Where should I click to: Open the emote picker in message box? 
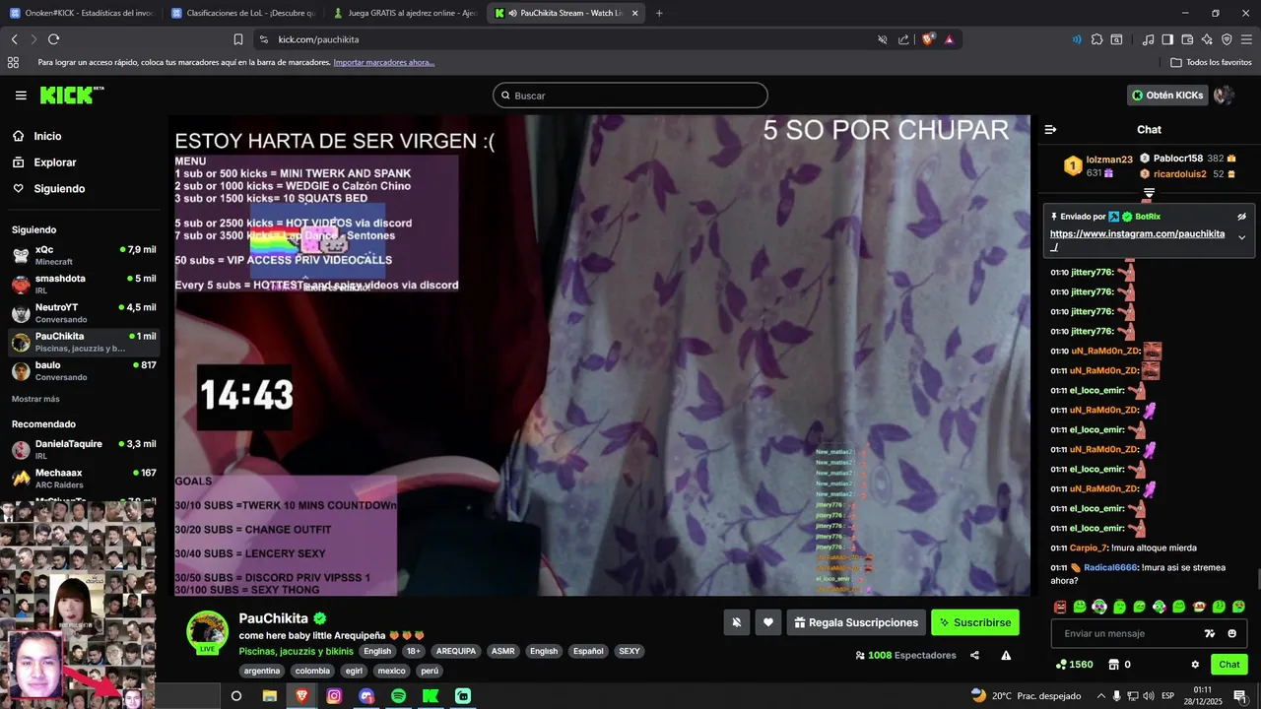tap(1231, 633)
